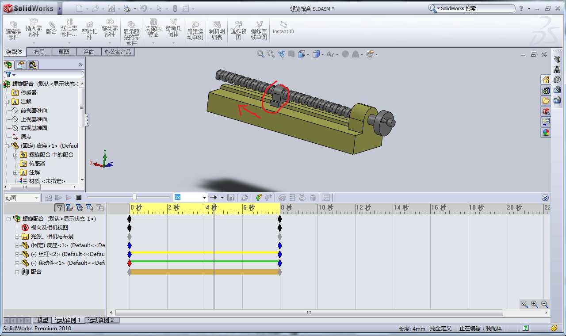Click the red keyframe on 移动件 row
566x336 pixels.
(130, 263)
